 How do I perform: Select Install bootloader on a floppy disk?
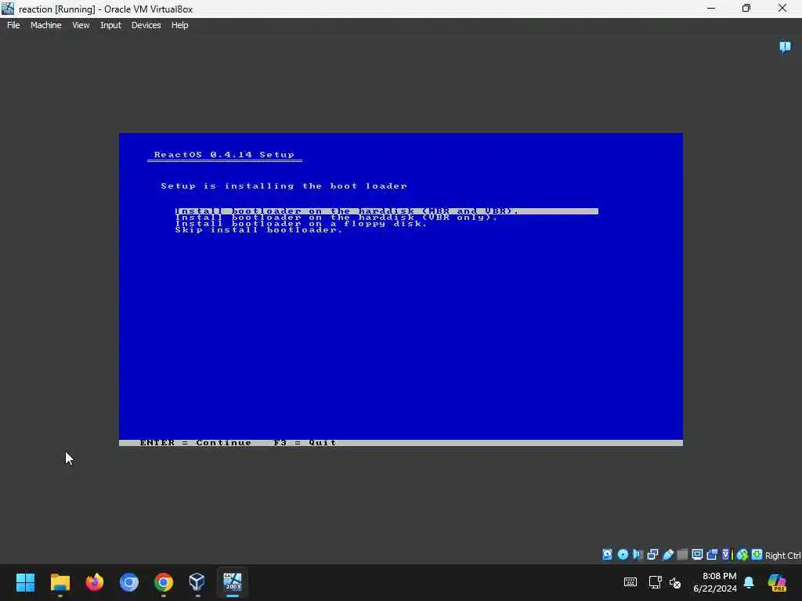click(x=301, y=223)
